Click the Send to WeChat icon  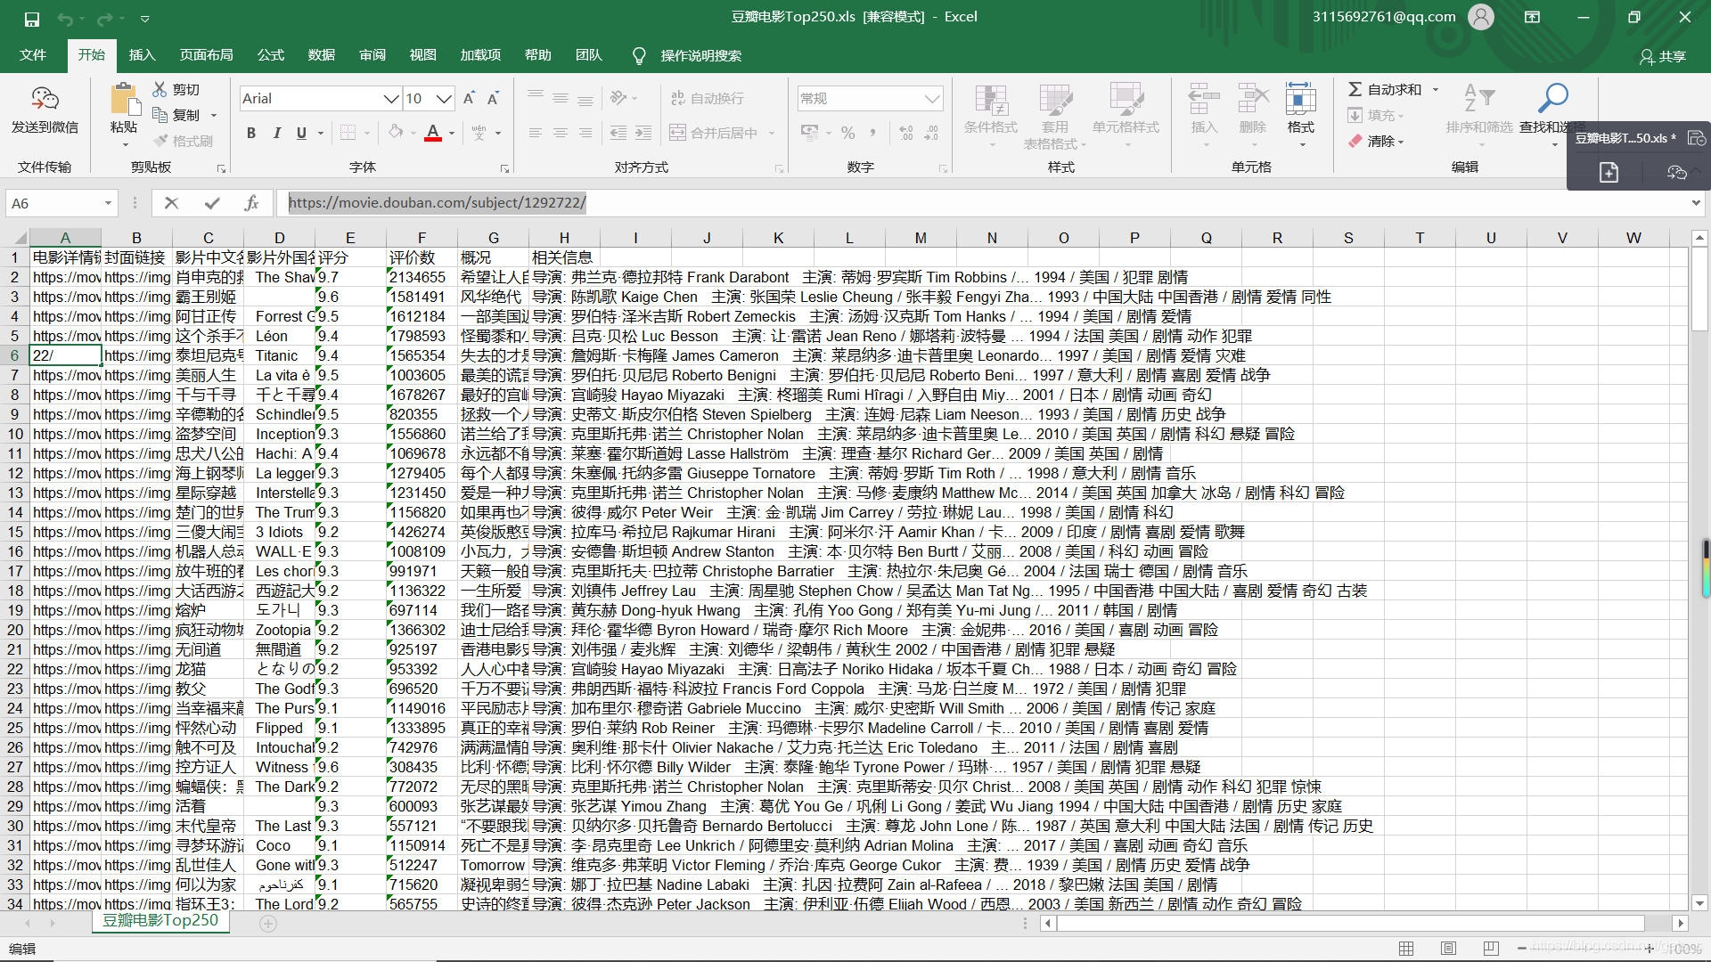click(45, 99)
